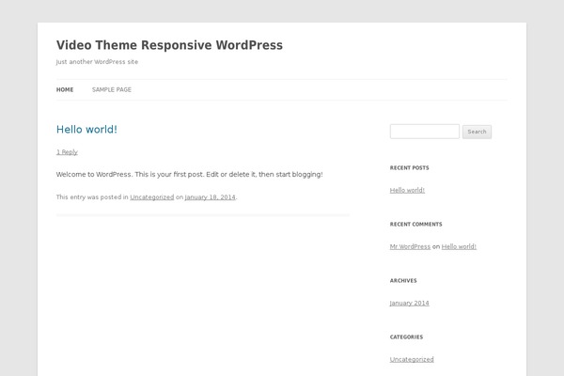Select the Categories widget heading
The width and height of the screenshot is (564, 376).
pyautogui.click(x=406, y=337)
